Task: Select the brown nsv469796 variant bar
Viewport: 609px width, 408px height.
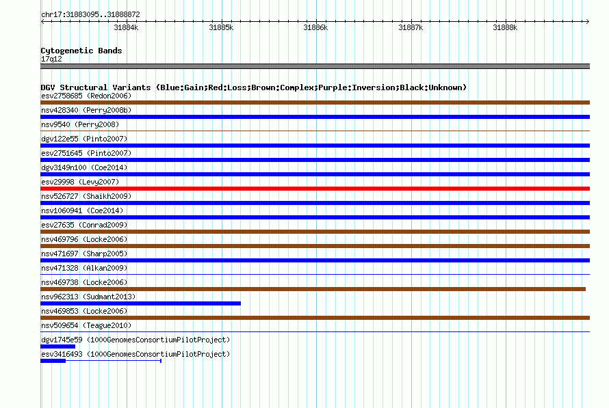Action: (x=315, y=246)
